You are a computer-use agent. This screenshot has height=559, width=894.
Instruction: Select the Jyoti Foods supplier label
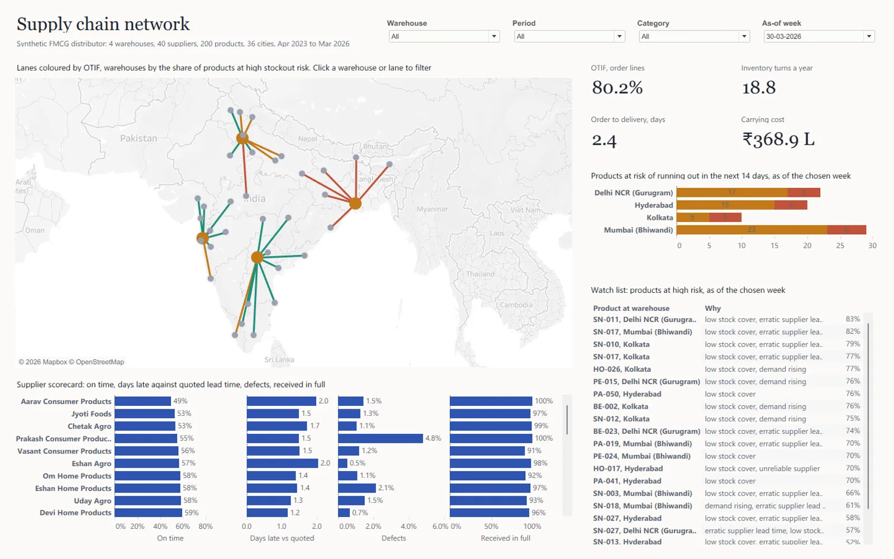pos(91,414)
